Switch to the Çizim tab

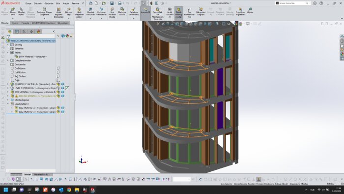pyautogui.click(x=15, y=23)
